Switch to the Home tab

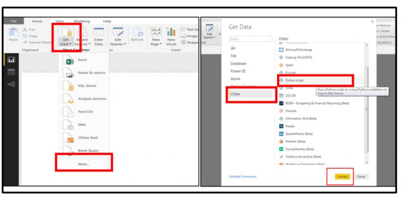tap(37, 21)
